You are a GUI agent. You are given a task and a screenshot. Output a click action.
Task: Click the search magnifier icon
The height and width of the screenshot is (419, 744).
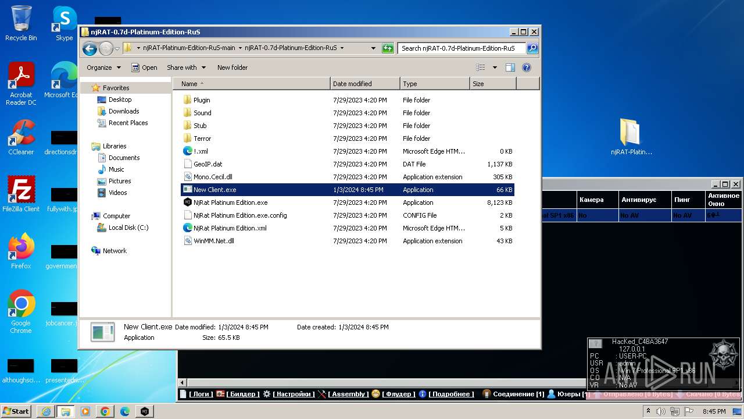tap(532, 48)
